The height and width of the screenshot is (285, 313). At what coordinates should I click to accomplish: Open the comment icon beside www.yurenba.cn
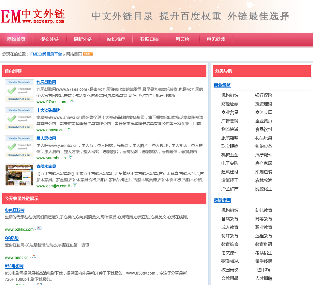point(71,157)
